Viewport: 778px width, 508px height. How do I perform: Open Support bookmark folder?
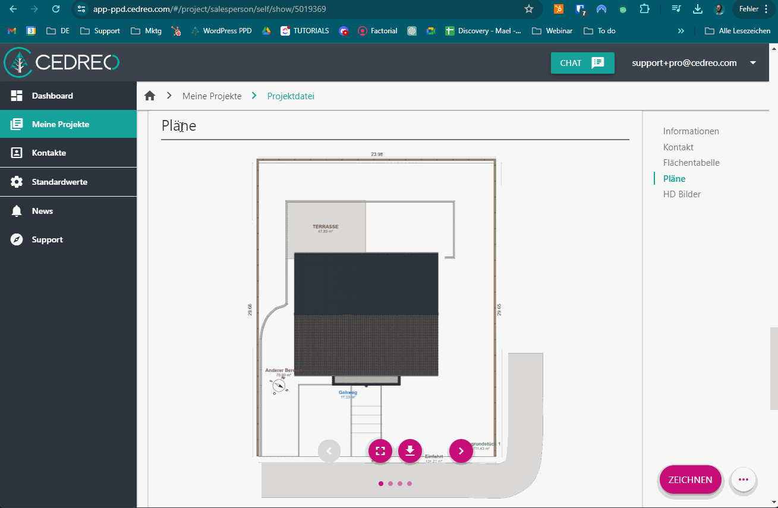coord(100,31)
